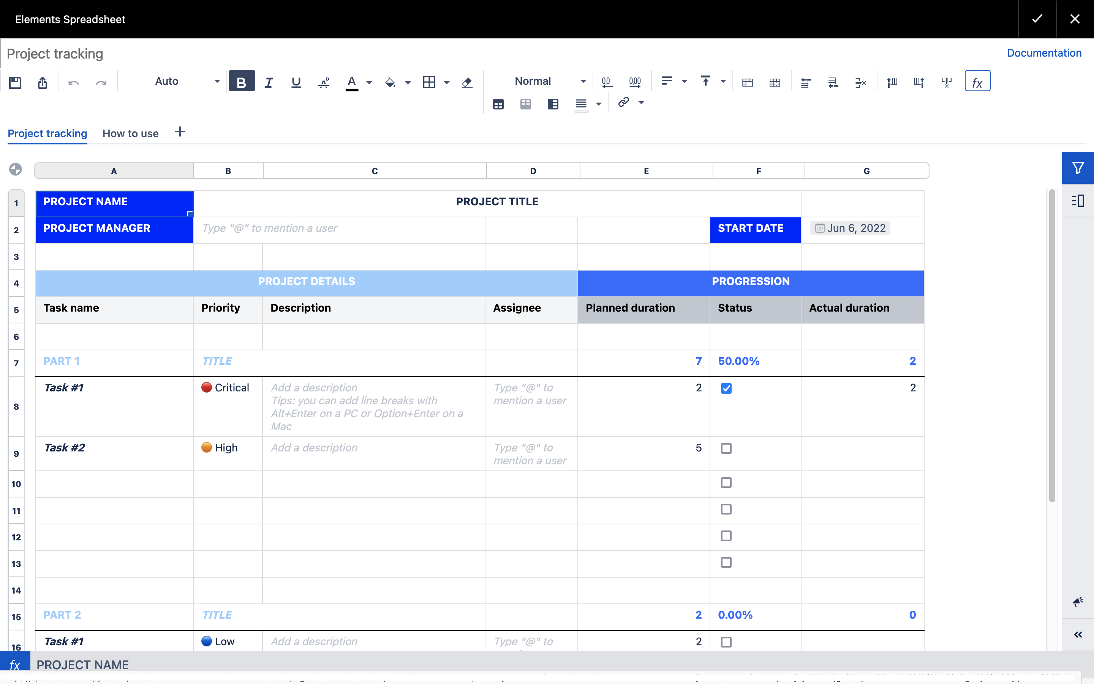
Task: Click the start date Jun 6, 2022 cell
Action: [850, 228]
